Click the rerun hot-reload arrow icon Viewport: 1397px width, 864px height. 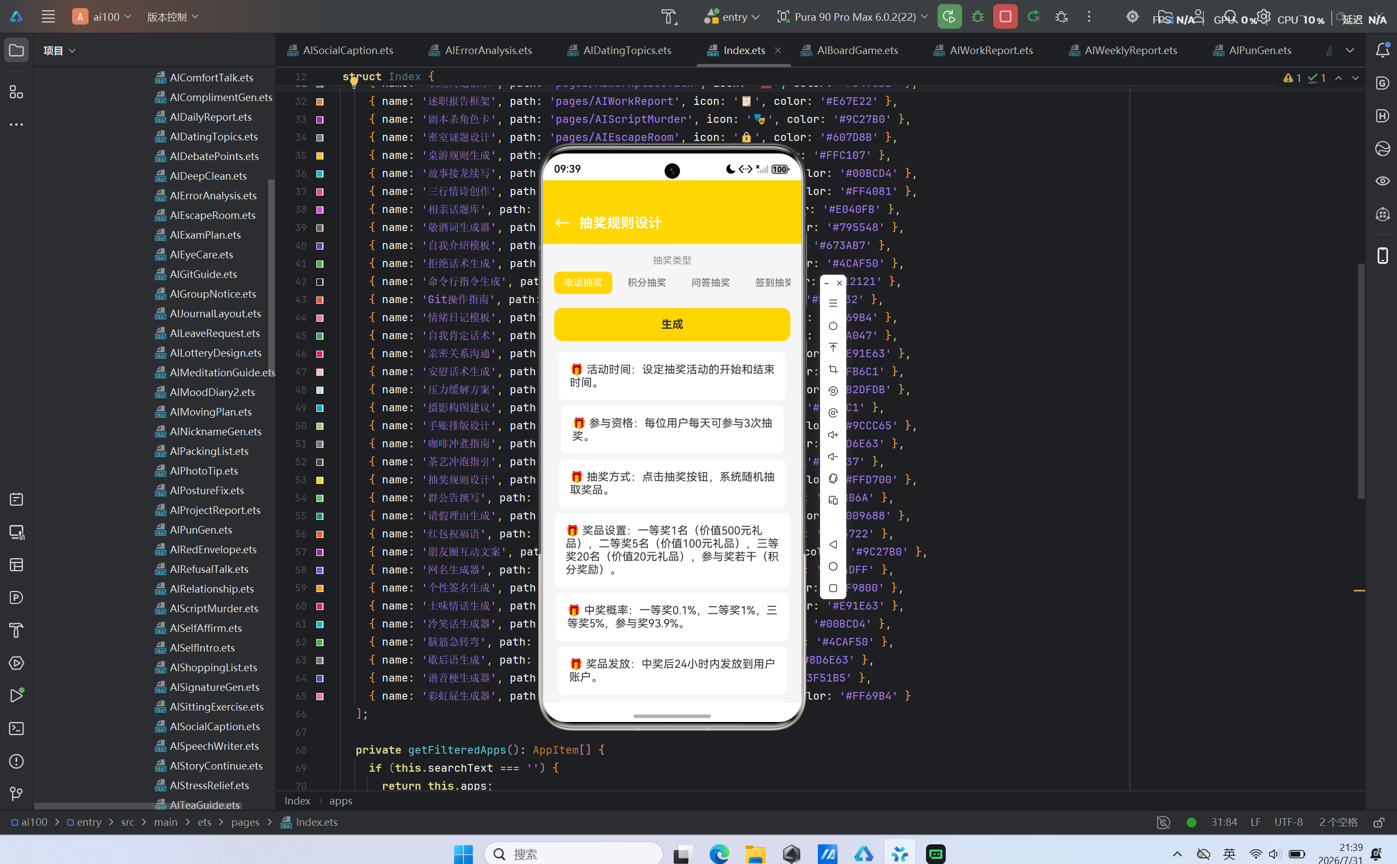click(x=1034, y=16)
